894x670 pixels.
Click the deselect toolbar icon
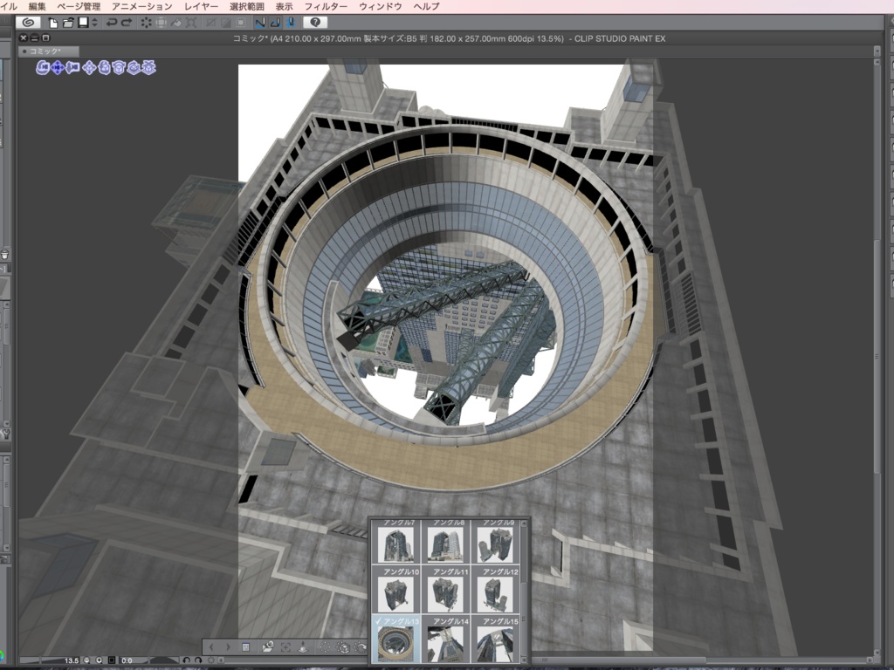211,23
